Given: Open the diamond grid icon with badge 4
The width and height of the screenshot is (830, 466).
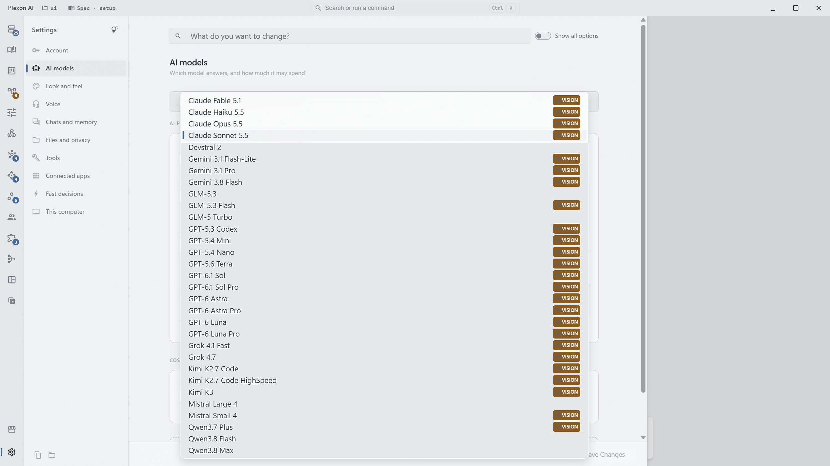Looking at the screenshot, I should click(x=12, y=176).
